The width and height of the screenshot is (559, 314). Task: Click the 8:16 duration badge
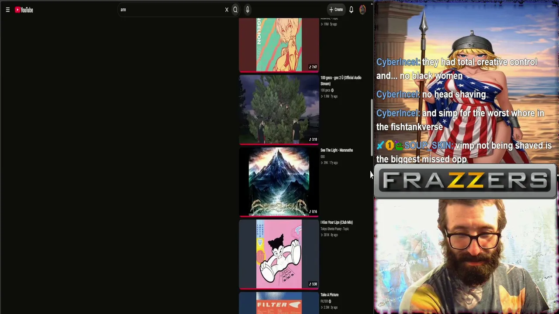pyautogui.click(x=313, y=212)
